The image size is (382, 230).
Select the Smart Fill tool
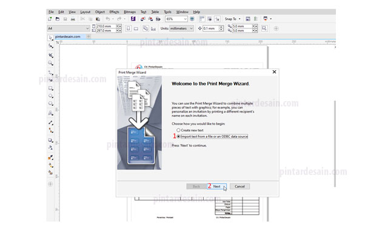pos(50,172)
